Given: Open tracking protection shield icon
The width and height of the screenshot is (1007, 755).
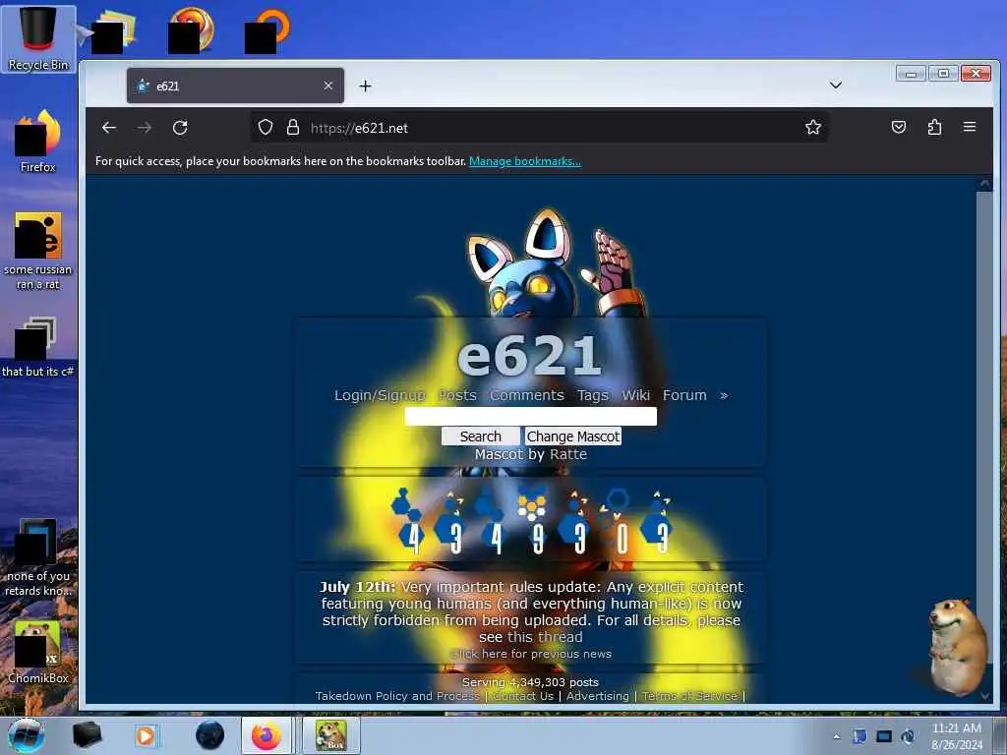Looking at the screenshot, I should [266, 127].
